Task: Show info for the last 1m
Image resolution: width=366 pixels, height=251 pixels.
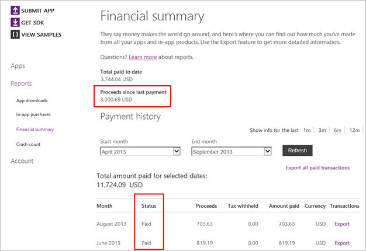Action: 307,130
